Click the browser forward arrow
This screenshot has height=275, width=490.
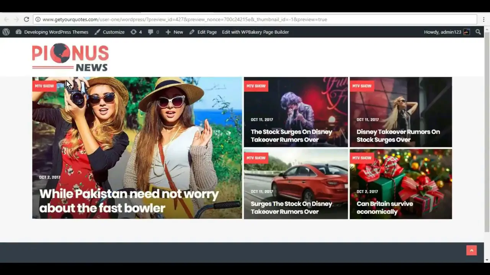(x=16, y=19)
